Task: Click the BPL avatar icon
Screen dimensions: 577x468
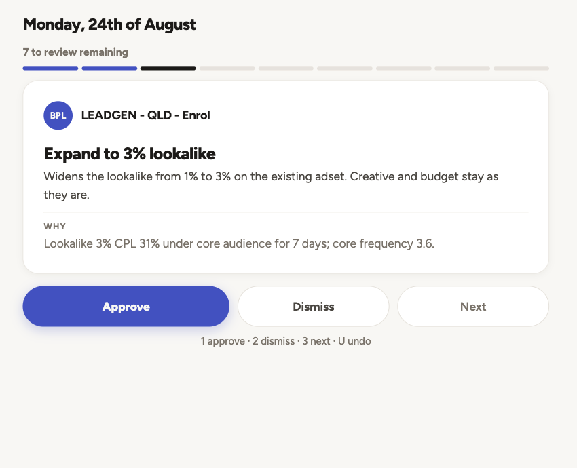Action: [58, 115]
